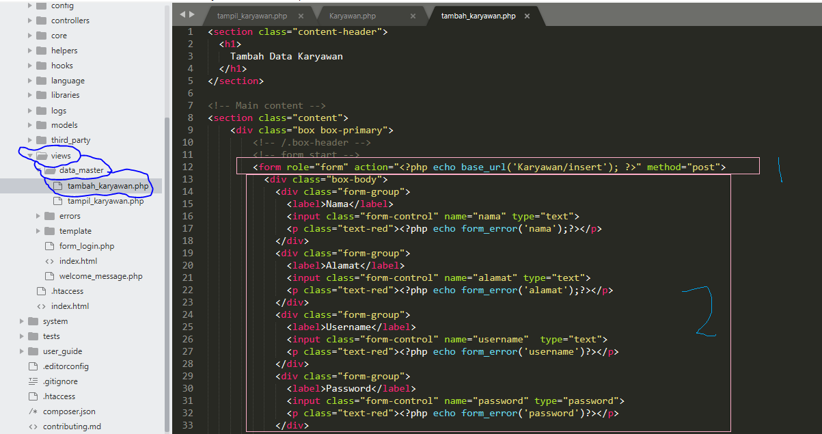Expand the errors folder arrow
822x434 pixels.
pyautogui.click(x=38, y=216)
